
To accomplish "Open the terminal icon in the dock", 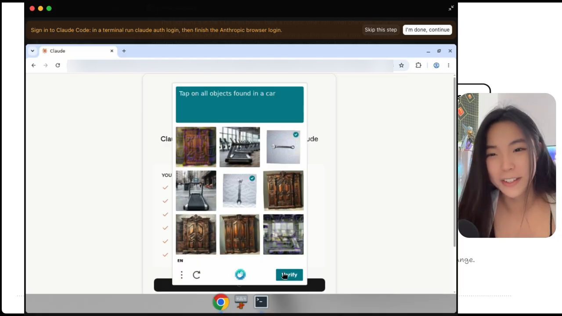I will [x=261, y=302].
